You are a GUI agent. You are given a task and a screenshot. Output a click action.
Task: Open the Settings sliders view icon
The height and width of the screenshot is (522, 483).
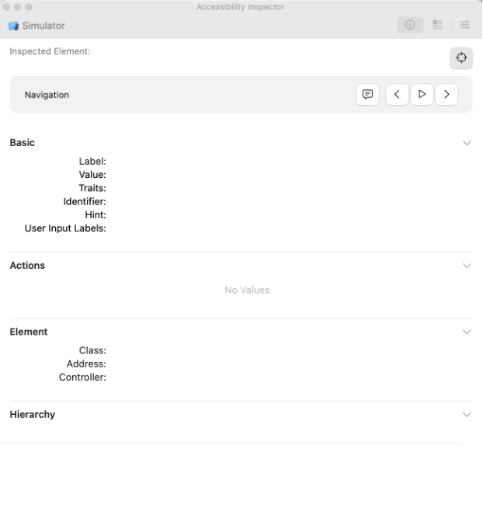[464, 25]
